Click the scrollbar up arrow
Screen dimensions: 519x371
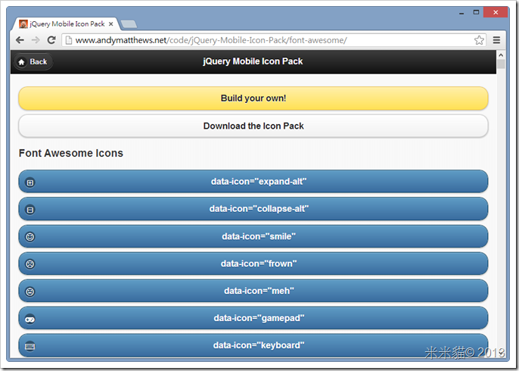tap(501, 55)
